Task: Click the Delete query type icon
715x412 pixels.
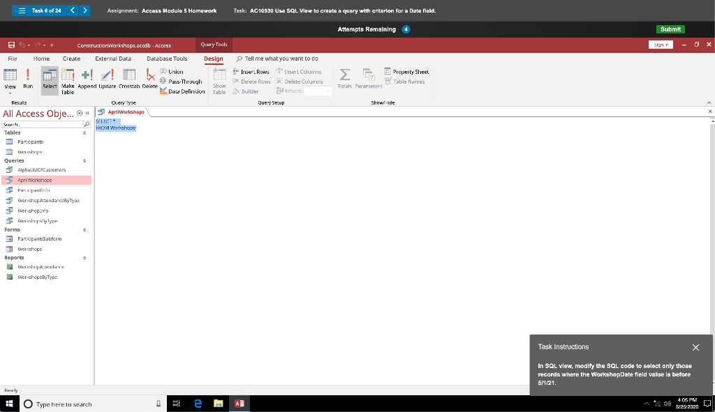Action: (x=149, y=78)
